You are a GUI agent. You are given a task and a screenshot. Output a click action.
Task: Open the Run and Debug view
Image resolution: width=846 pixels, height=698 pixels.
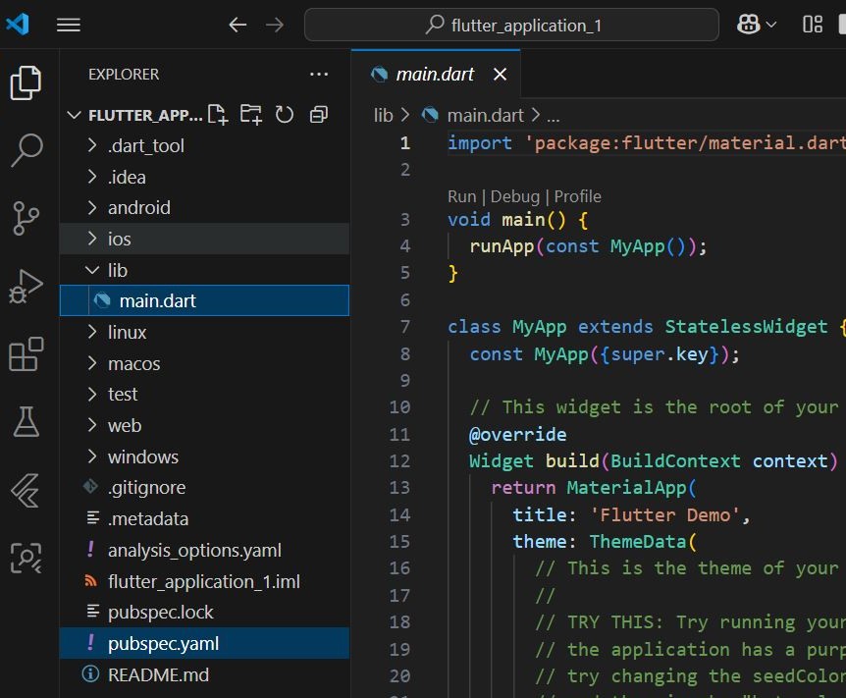[26, 287]
